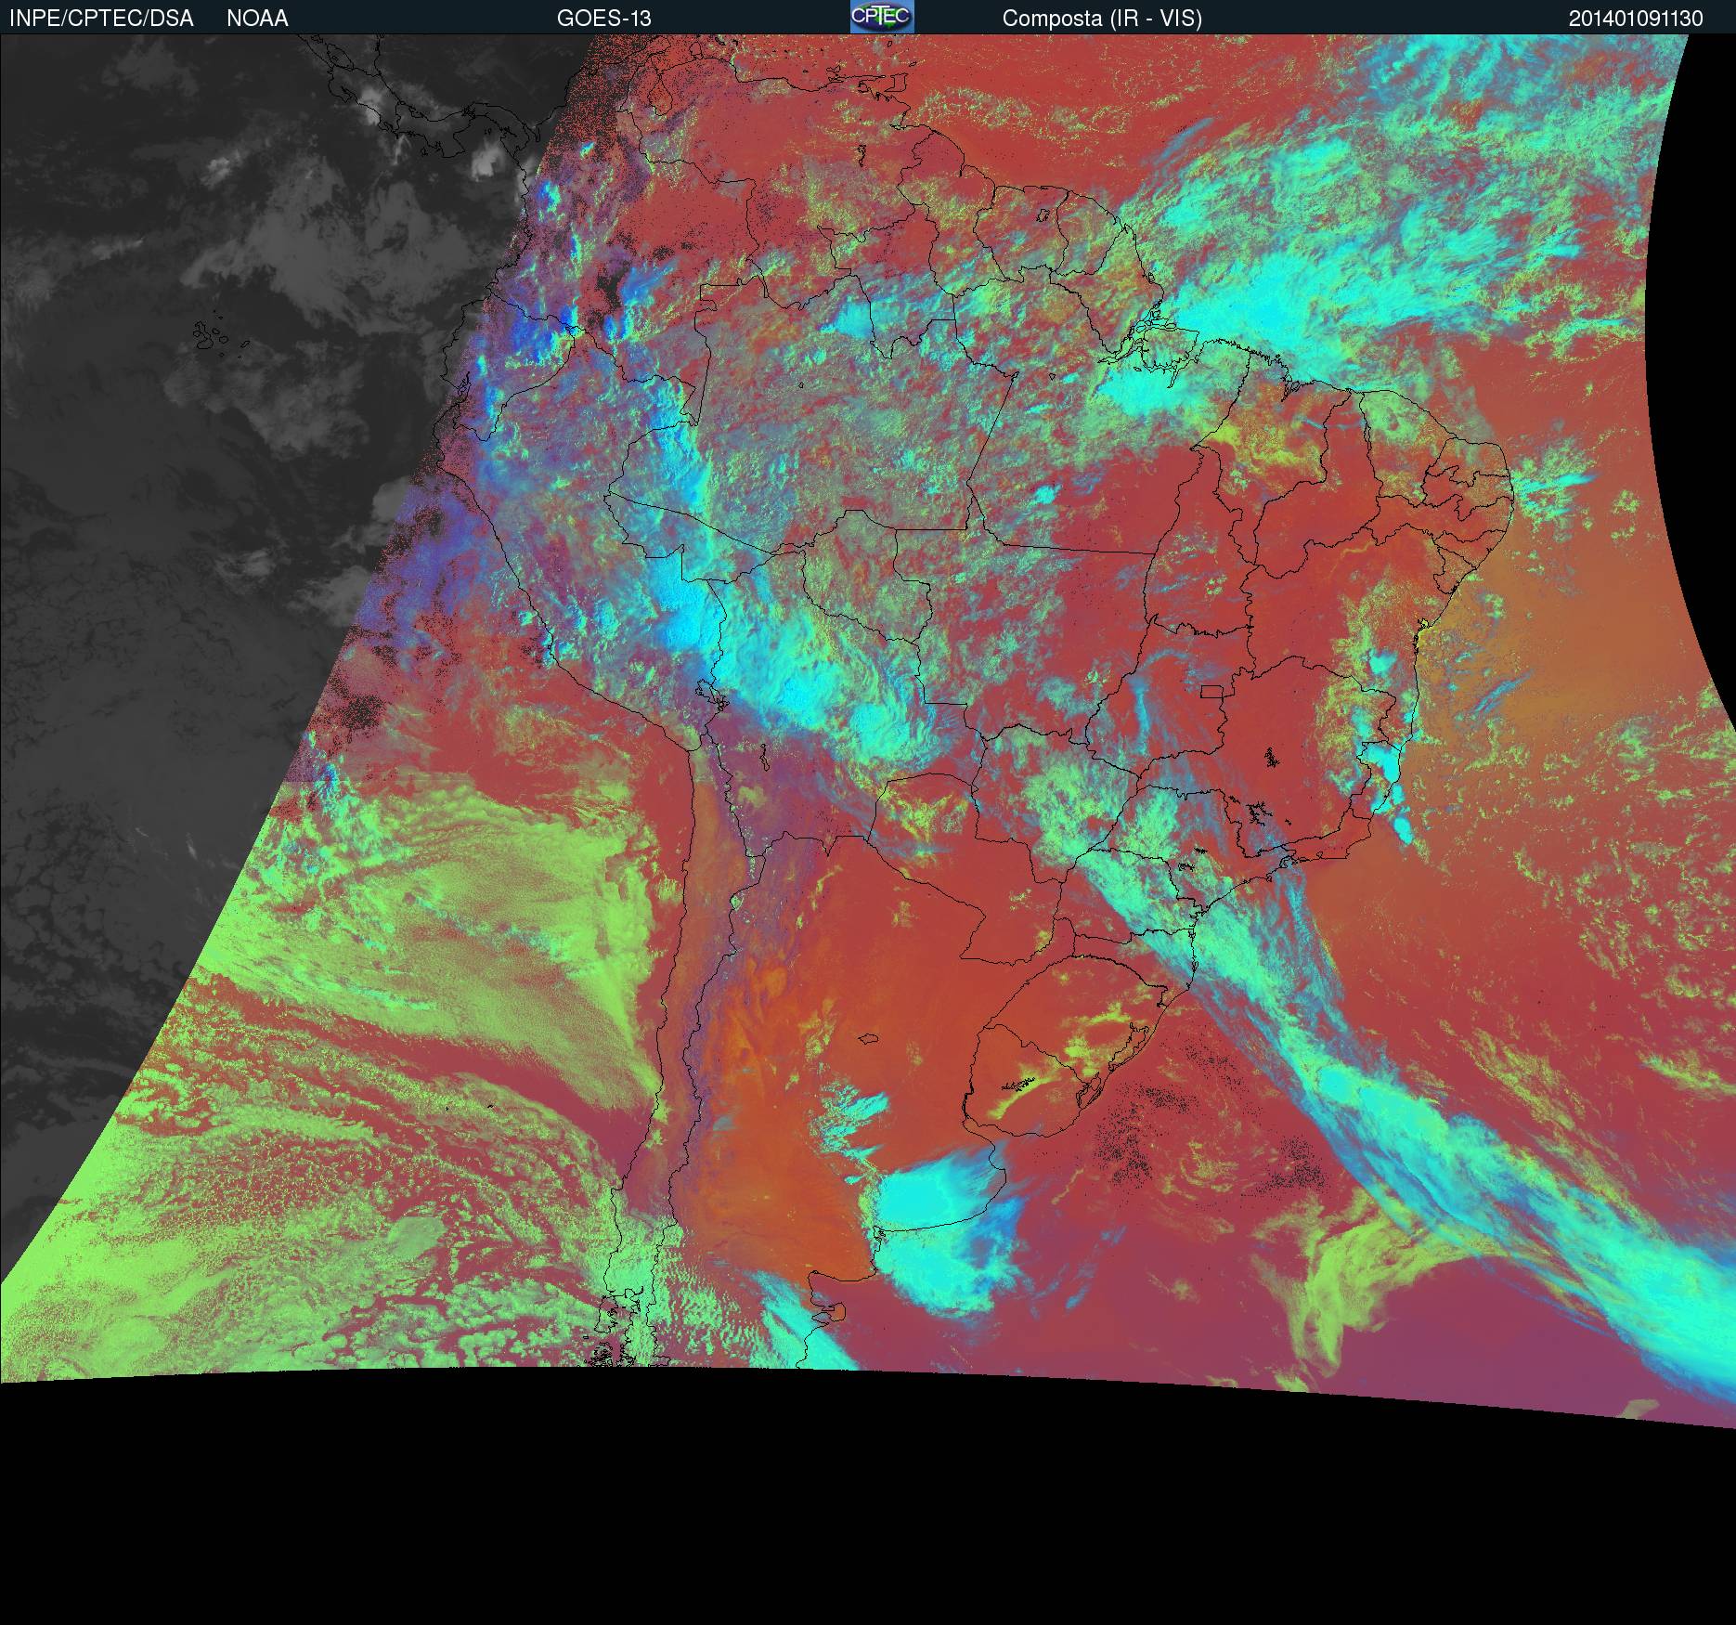Click the 201401091130 timestamp
1736x1625 pixels.
coord(1636,19)
